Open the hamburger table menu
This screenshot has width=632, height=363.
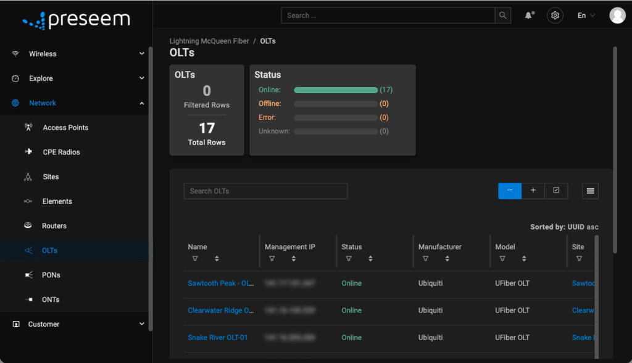pos(591,191)
